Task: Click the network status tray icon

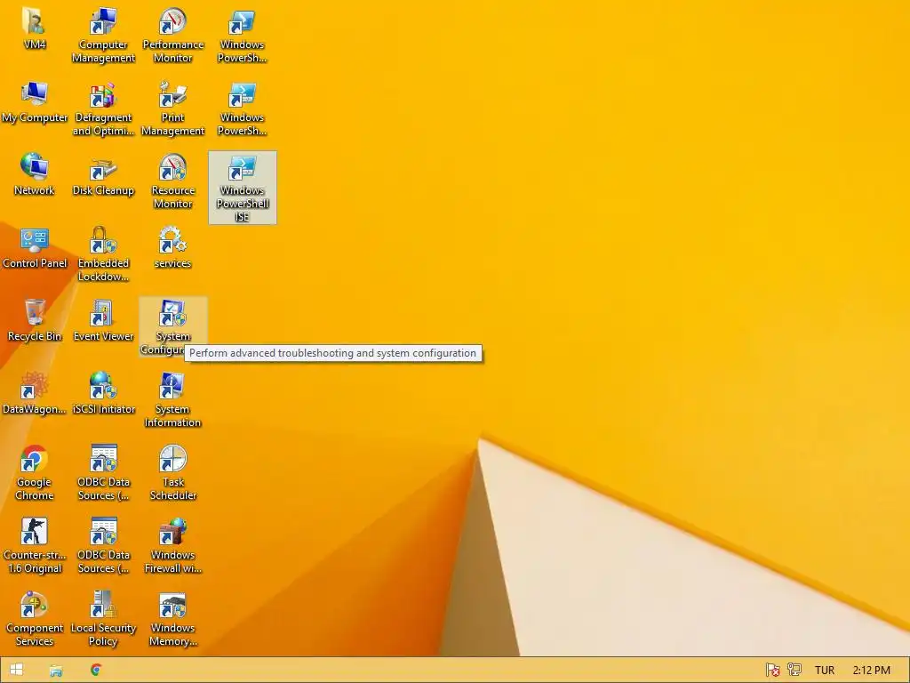Action: pyautogui.click(x=794, y=670)
